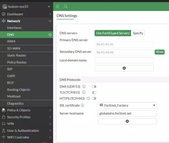
Task: Open Static Routes menu item
Action: click(27, 55)
